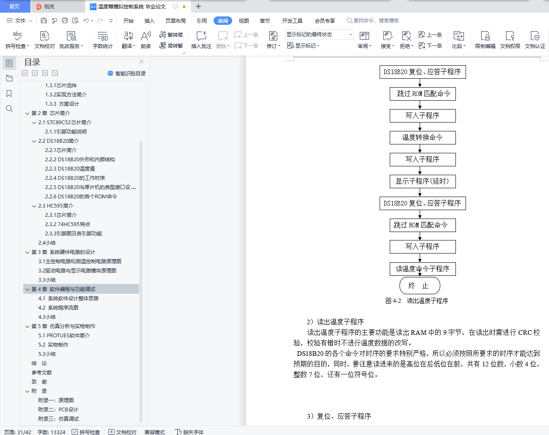
Task: Open the 显示标记 dropdown
Action: point(303,45)
